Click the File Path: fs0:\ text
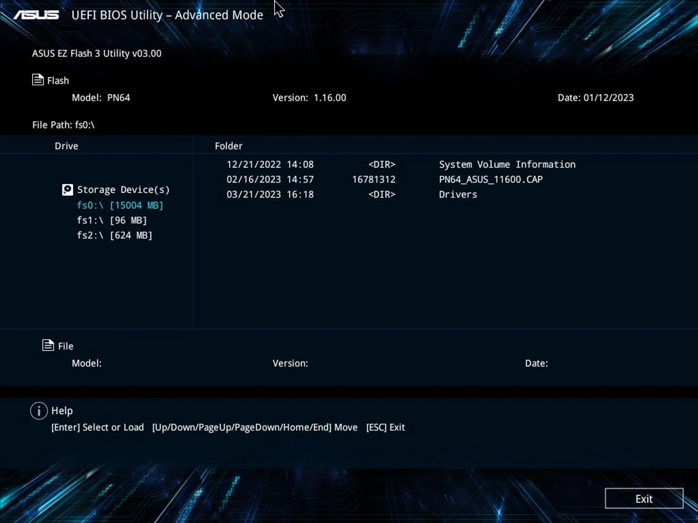 [63, 125]
